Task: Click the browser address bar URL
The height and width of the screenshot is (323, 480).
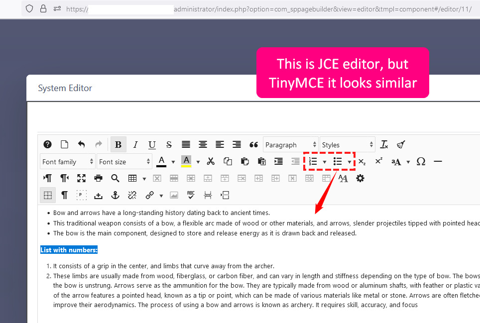Action: click(269, 9)
